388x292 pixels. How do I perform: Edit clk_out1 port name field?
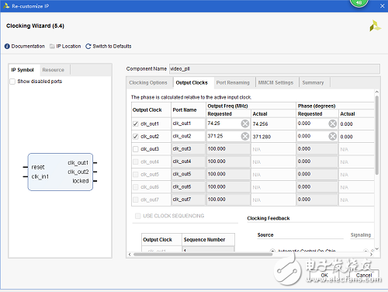(x=189, y=123)
